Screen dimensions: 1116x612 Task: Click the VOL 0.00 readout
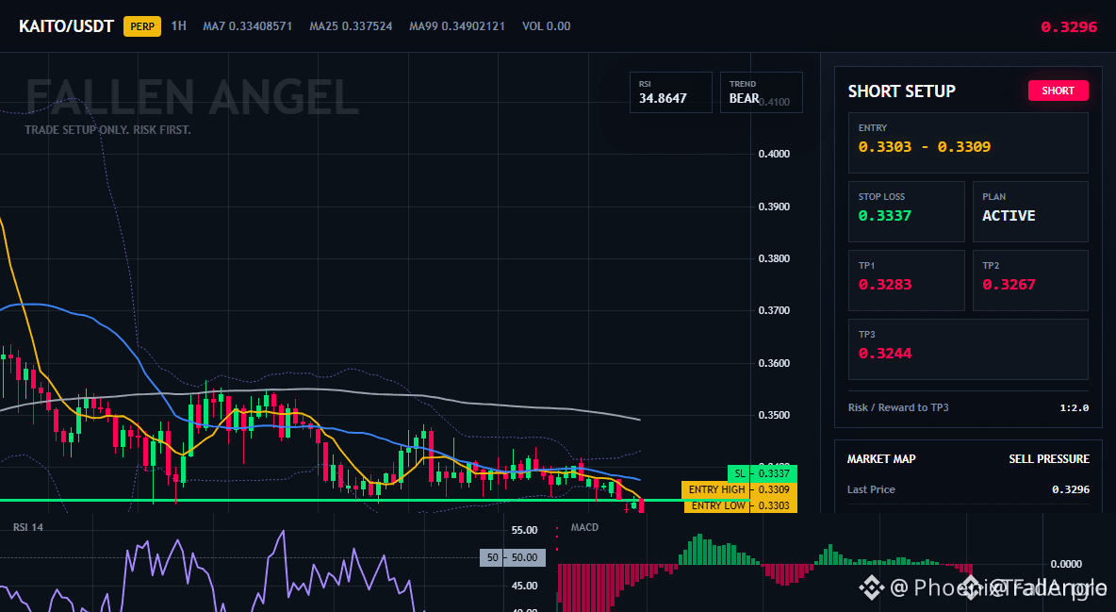(x=547, y=26)
